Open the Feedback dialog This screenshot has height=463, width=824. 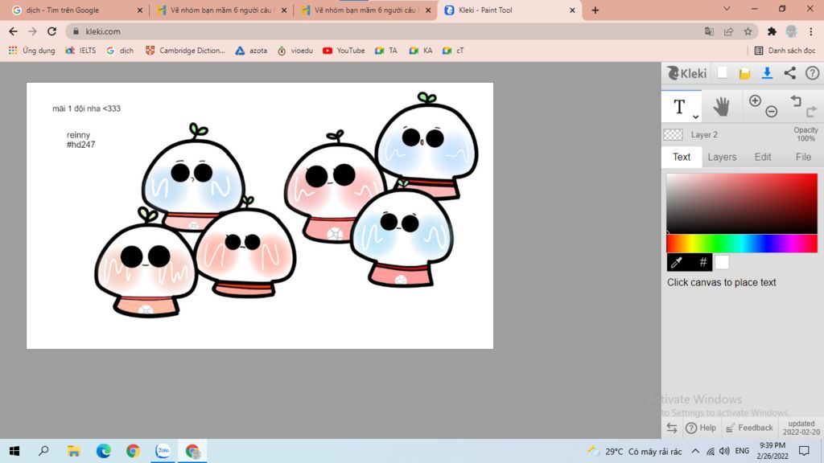coord(749,428)
